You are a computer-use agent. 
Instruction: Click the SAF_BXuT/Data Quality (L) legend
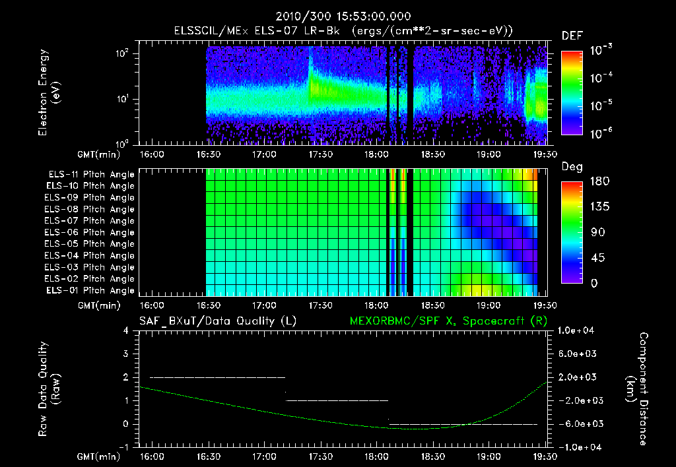pyautogui.click(x=218, y=321)
